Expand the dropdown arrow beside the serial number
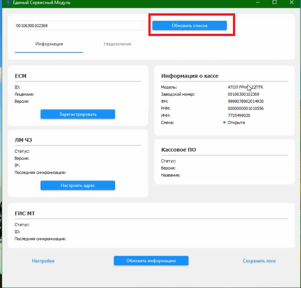301x288 pixels. click(x=145, y=26)
